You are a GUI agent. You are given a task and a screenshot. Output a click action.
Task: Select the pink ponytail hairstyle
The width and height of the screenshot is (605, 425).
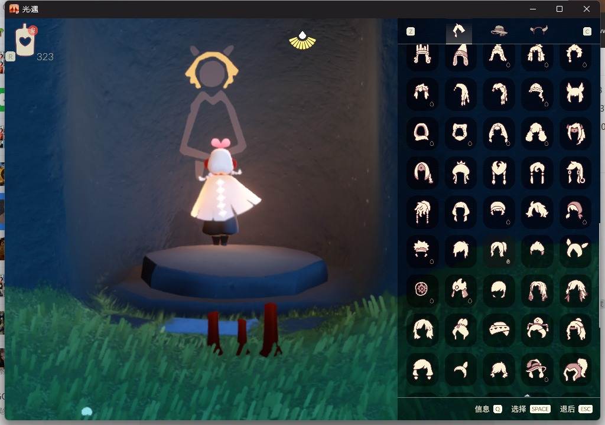pos(575,368)
